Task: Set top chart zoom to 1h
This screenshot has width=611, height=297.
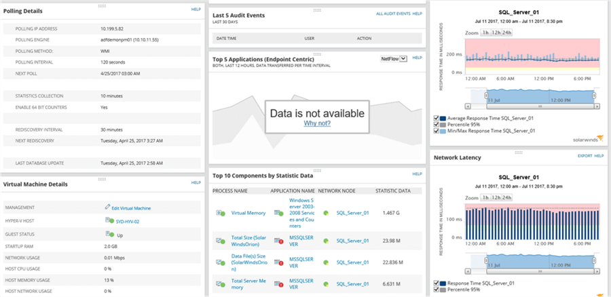Action: pyautogui.click(x=485, y=33)
